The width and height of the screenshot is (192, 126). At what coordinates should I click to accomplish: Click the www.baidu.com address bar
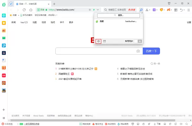pos(68,10)
